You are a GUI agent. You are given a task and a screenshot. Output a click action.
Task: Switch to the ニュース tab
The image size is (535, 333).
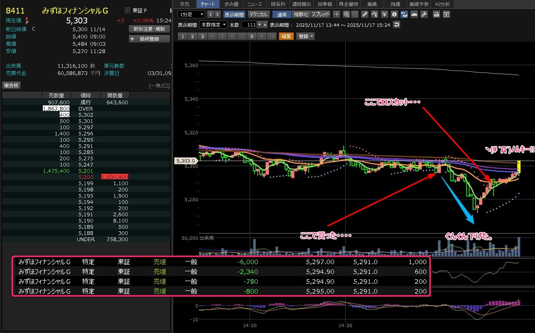(255, 4)
